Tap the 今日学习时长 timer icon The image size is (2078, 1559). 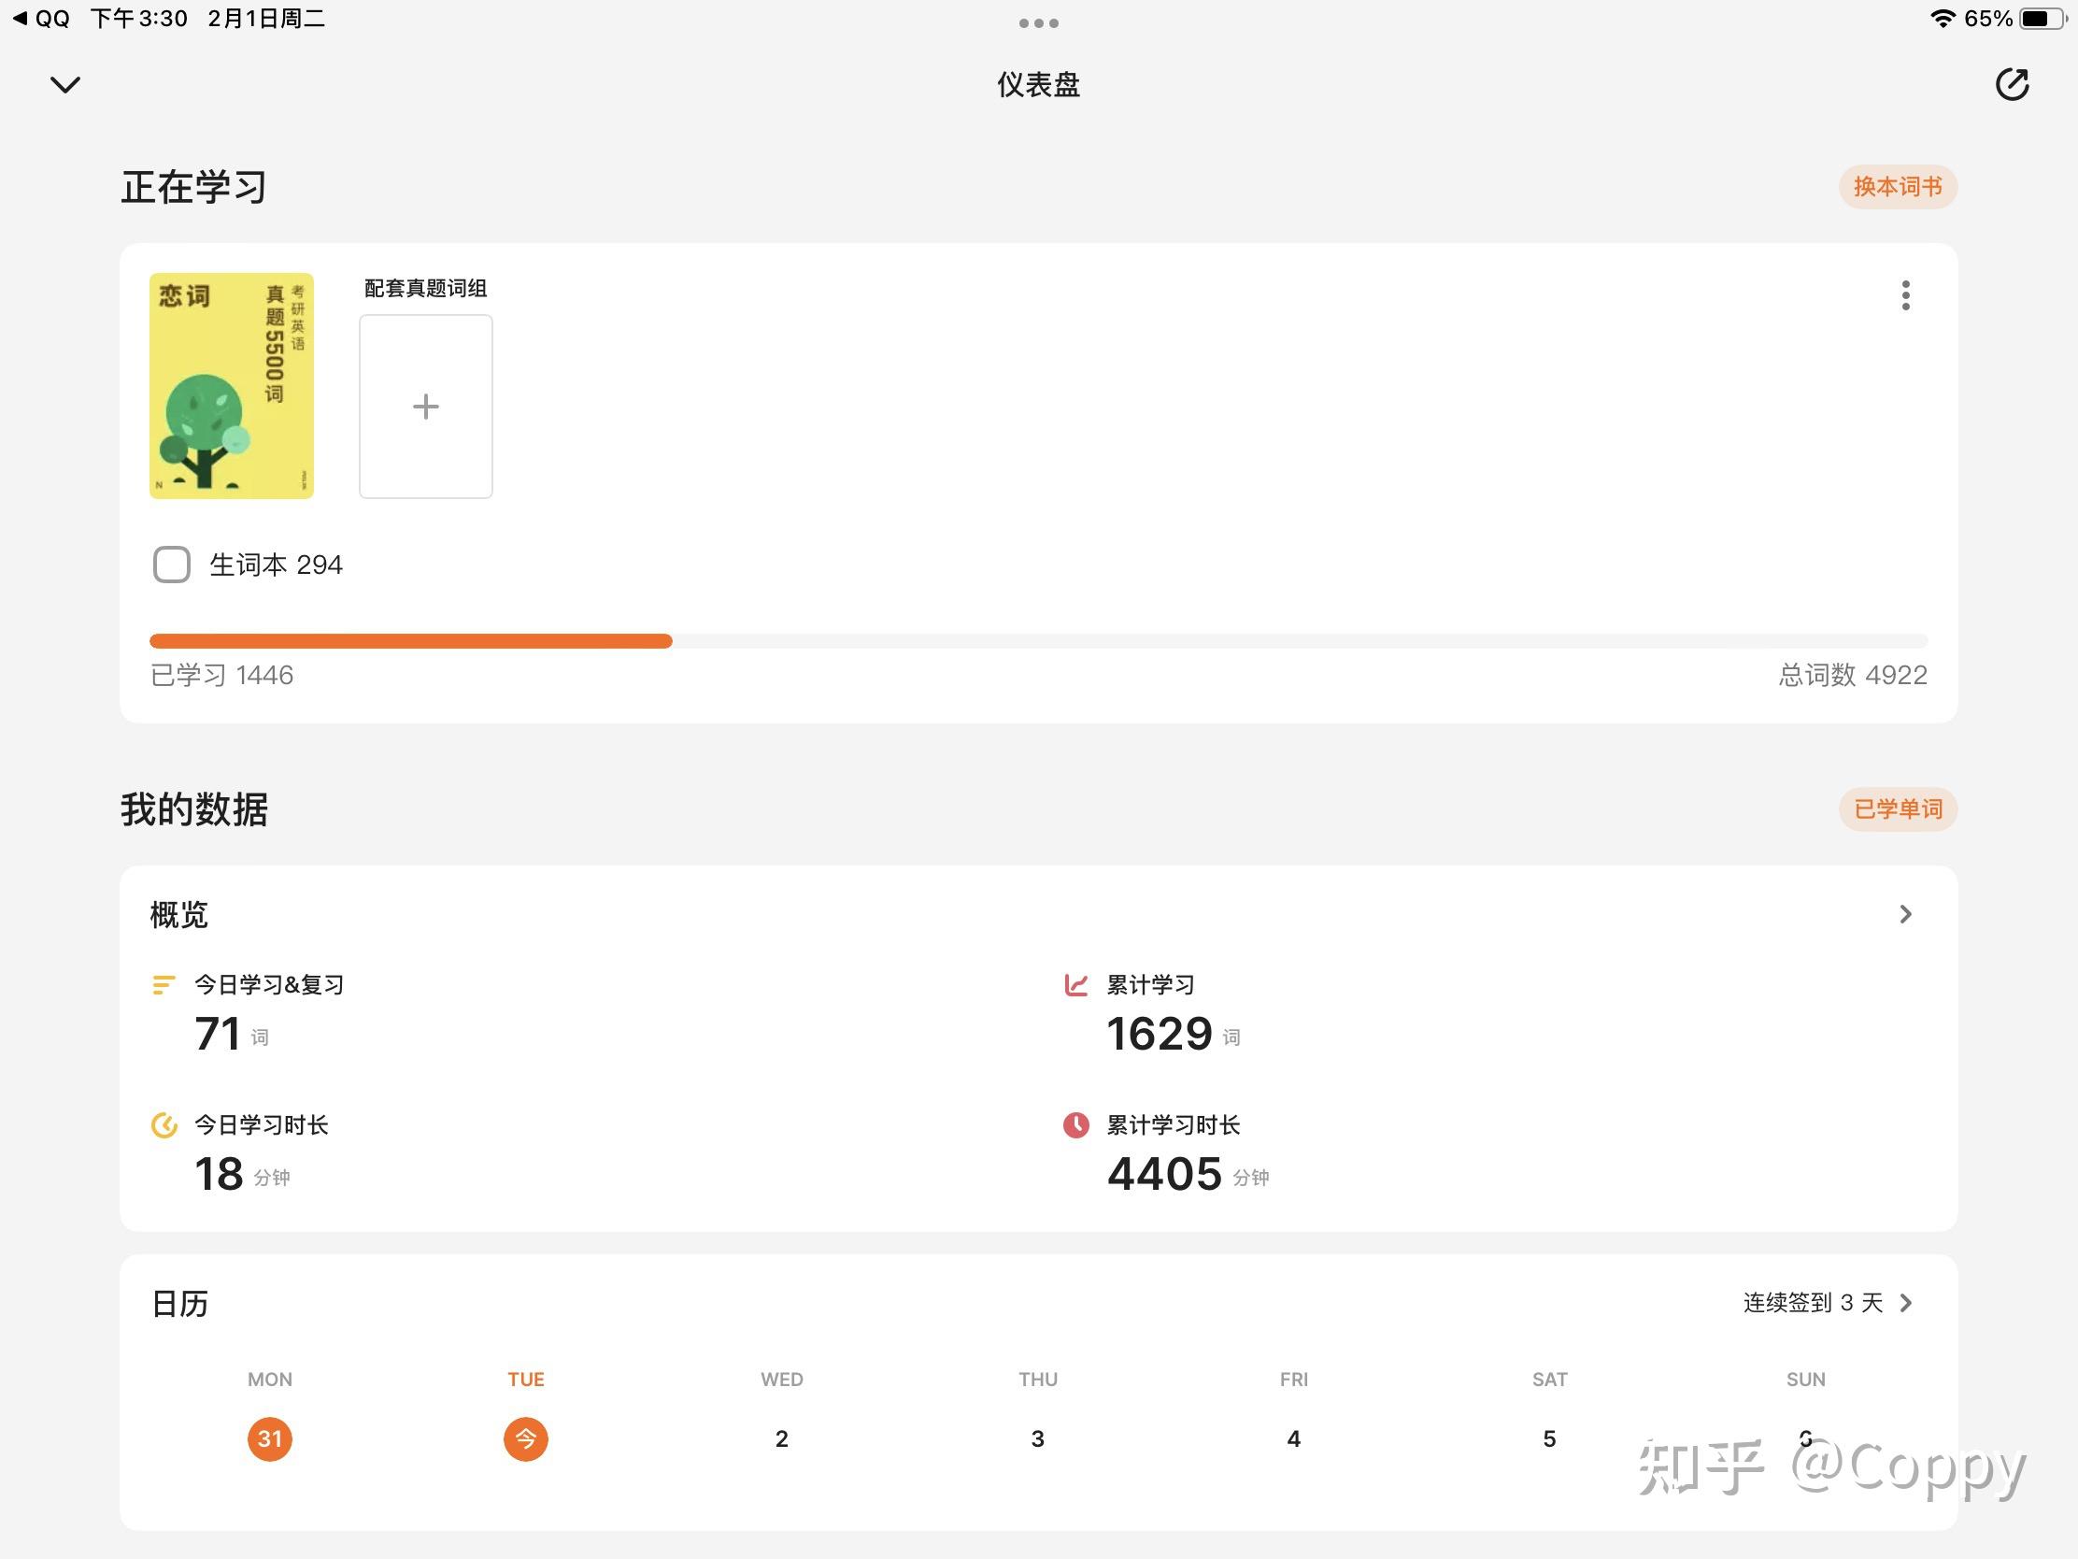(x=164, y=1124)
